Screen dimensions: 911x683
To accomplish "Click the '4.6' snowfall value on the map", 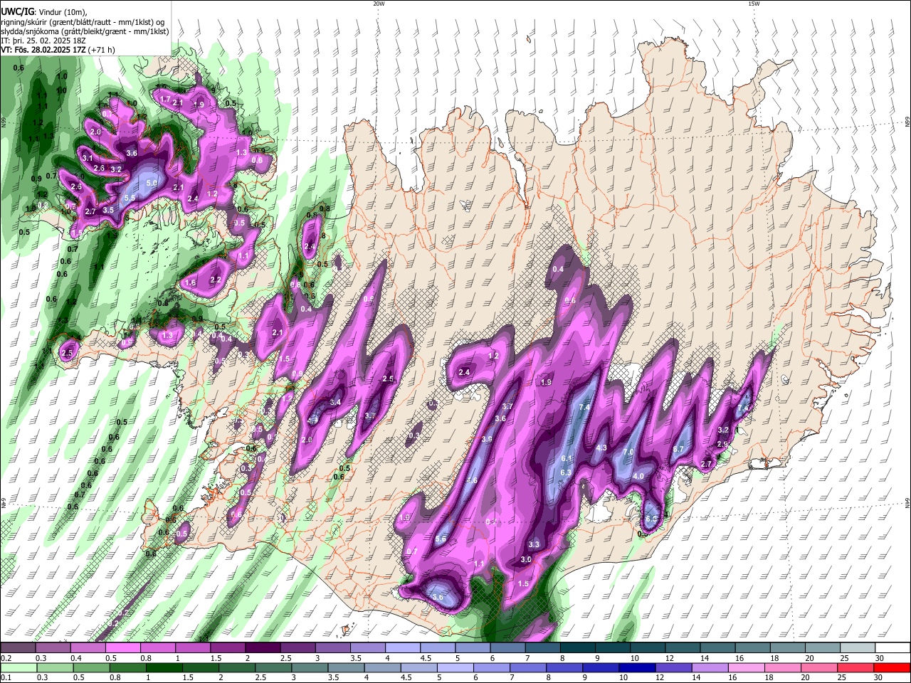I will (x=472, y=480).
